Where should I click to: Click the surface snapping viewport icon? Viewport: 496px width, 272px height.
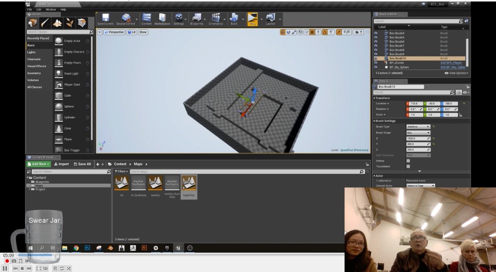[306, 32]
